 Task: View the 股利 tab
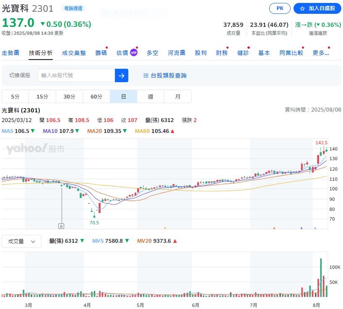click(201, 53)
